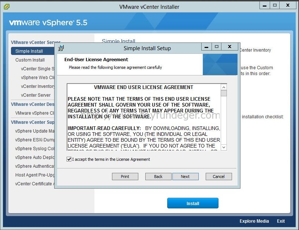299x230 pixels.
Task: Select VMware vSphere Client sidebar item
Action: [x=35, y=113]
